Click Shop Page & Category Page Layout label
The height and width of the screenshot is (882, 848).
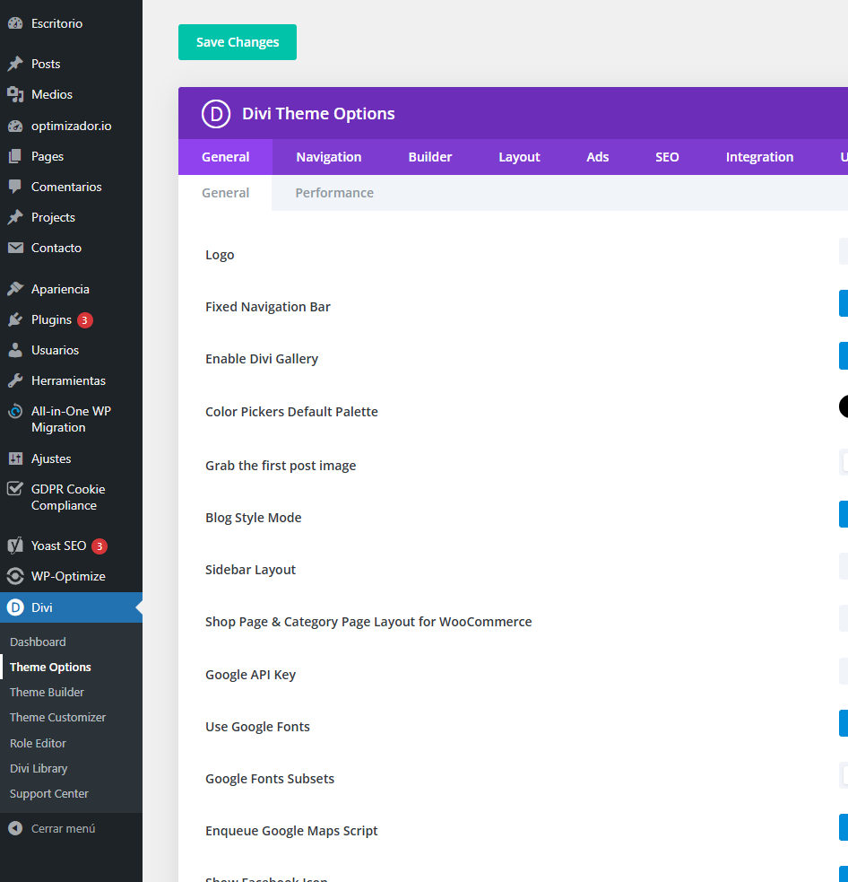coord(368,622)
